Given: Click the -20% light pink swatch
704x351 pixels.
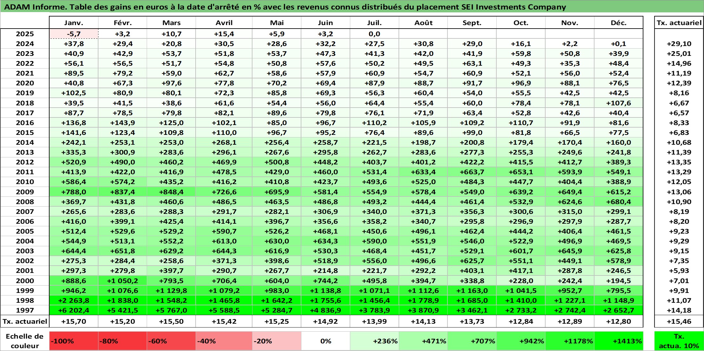Looking at the screenshot, I should coord(277,341).
